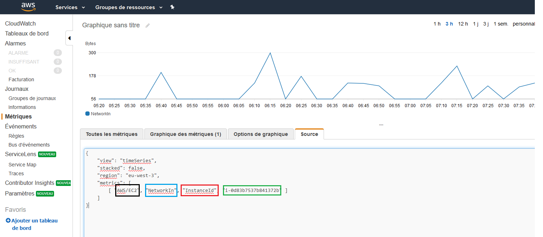Navigate to Groupes de journaux
Image resolution: width=543 pixels, height=237 pixels.
click(x=32, y=98)
